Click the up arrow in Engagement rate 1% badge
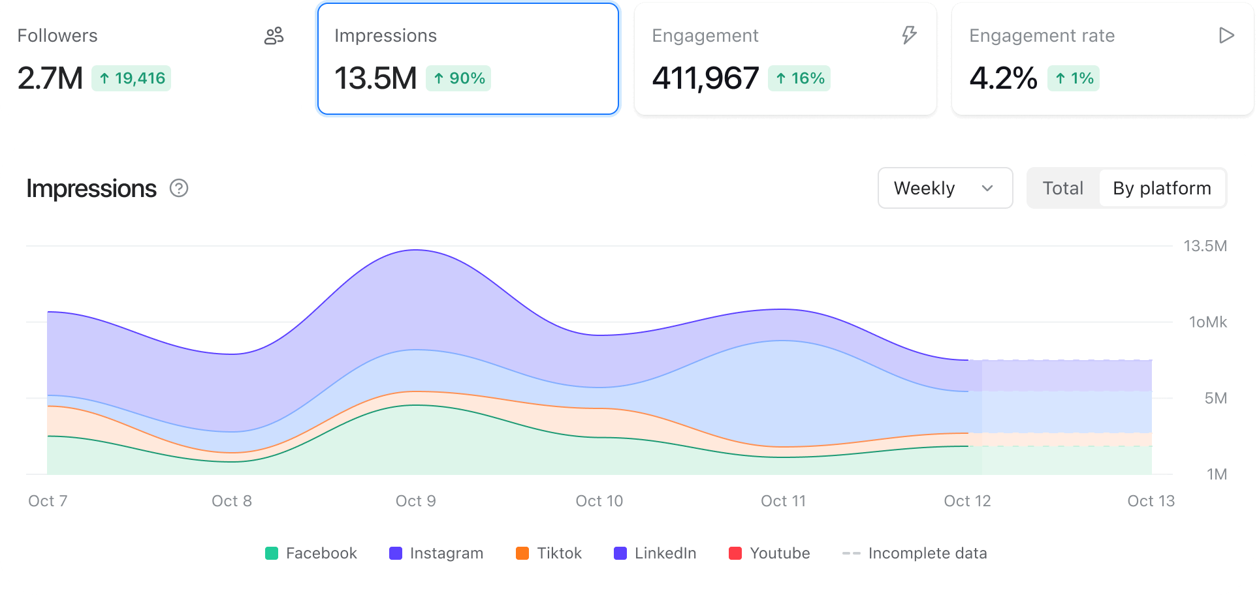Image resolution: width=1259 pixels, height=595 pixels. (1060, 78)
